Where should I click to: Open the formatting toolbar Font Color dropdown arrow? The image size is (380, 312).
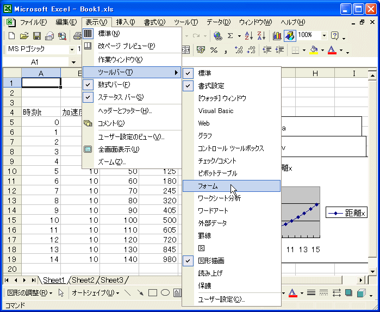[x=341, y=50]
